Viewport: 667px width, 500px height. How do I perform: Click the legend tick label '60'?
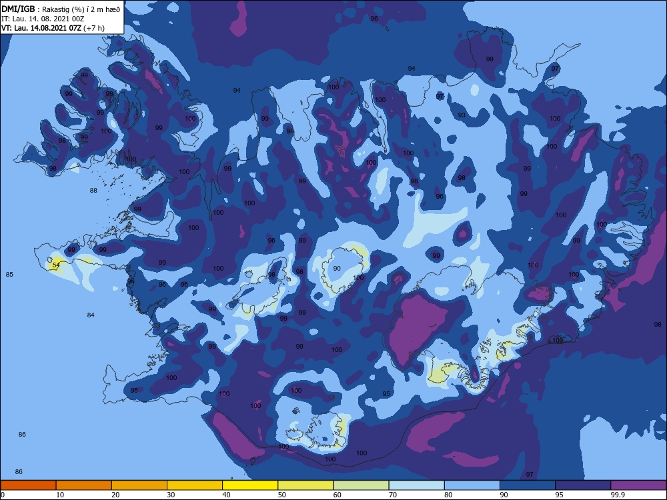pos(338,495)
